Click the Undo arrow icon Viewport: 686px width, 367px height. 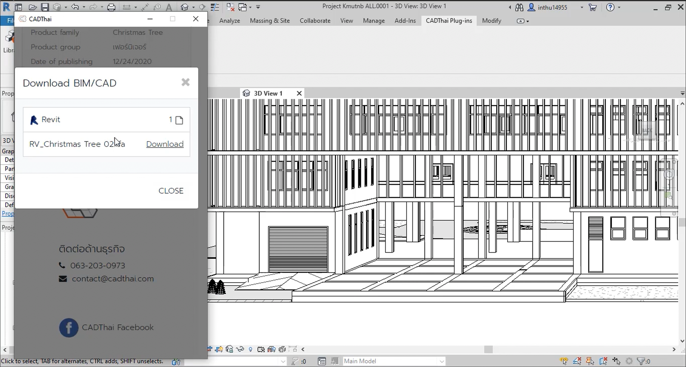tap(75, 7)
